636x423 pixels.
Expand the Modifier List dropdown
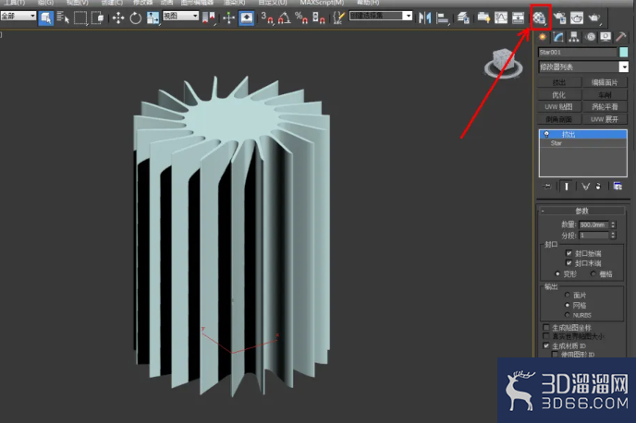583,66
